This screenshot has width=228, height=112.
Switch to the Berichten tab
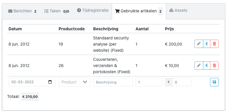(22, 11)
